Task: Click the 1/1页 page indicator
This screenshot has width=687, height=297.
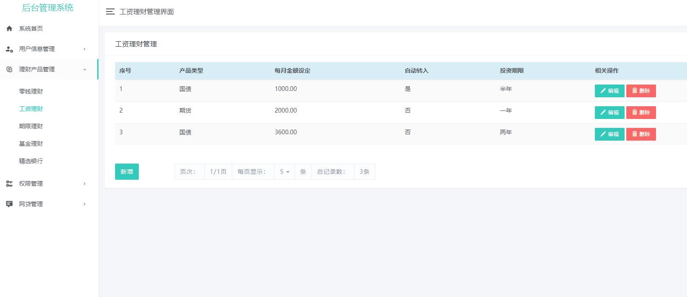Action: (x=218, y=172)
